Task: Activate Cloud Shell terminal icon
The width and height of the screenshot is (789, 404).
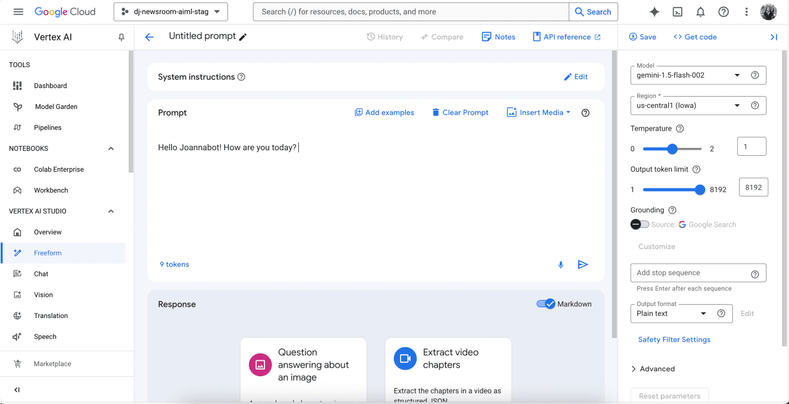Action: click(677, 12)
